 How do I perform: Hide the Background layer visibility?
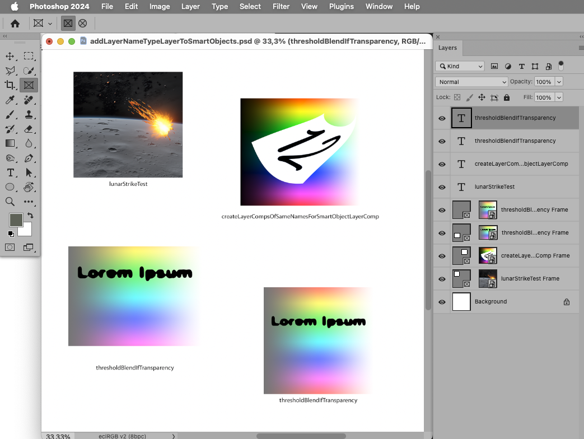[x=442, y=301]
